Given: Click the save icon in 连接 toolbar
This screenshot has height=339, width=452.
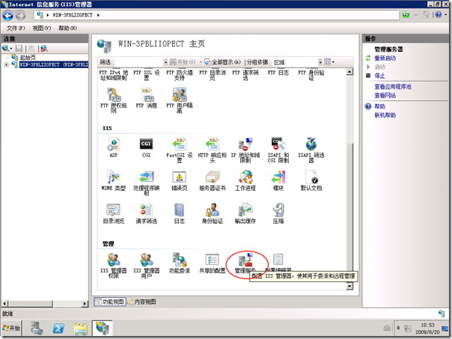Looking at the screenshot, I should pos(19,48).
